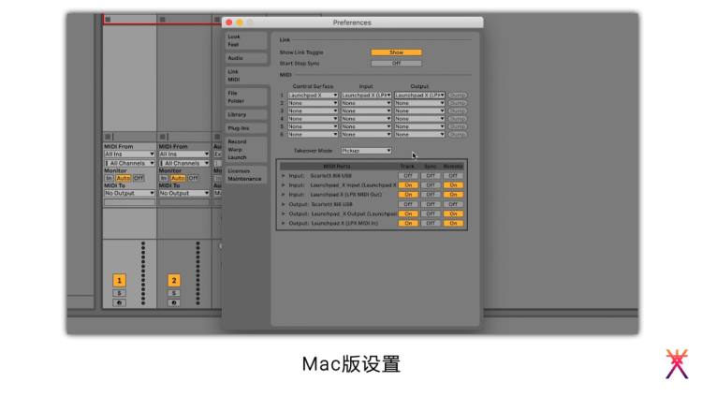702x397 pixels.
Task: Open Input dropdown for control surface 1
Action: pyautogui.click(x=366, y=96)
